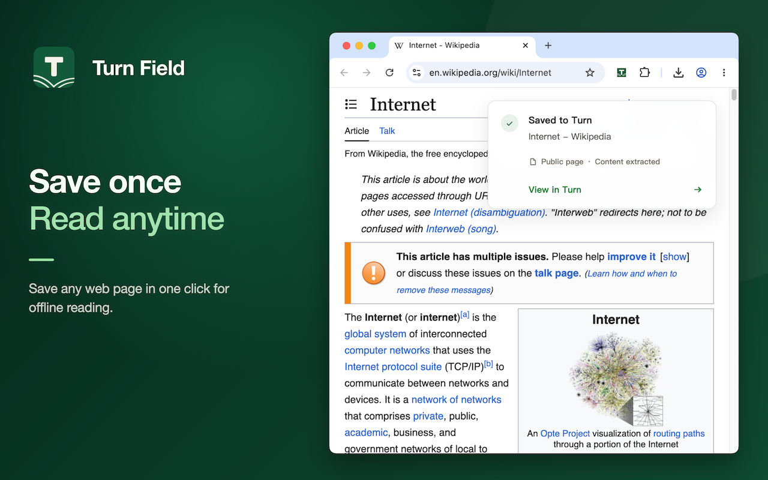Go forward with the forward arrow

pos(367,73)
